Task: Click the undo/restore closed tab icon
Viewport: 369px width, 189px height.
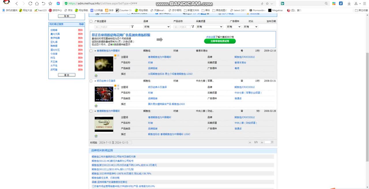Action: [x=44, y=3]
